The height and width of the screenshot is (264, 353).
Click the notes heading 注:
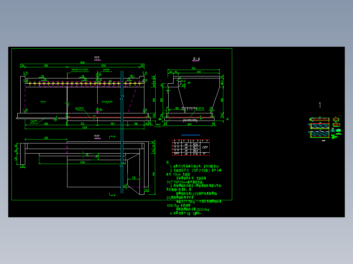tap(168, 162)
